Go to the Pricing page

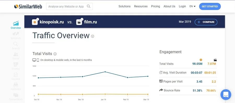coord(155,7)
